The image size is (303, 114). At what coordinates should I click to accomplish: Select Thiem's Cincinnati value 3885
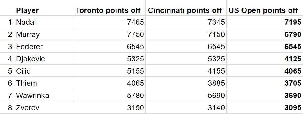click(186, 83)
